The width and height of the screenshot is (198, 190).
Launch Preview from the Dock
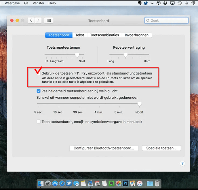coord(90,183)
